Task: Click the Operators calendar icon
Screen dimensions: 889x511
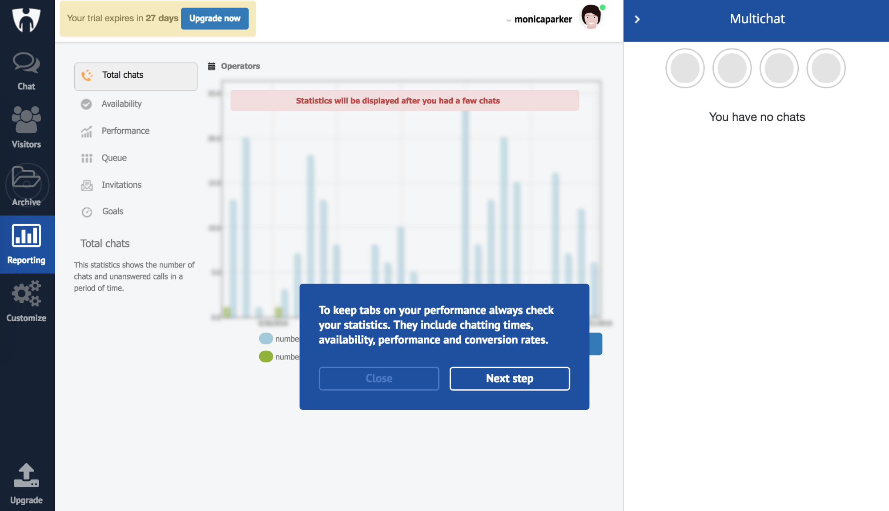Action: click(212, 66)
